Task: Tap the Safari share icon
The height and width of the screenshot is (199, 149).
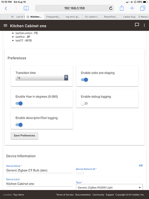Action: 122,8
